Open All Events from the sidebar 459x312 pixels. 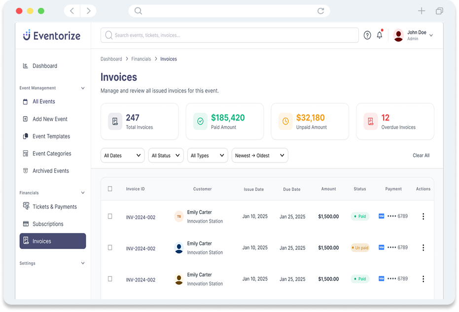[43, 101]
